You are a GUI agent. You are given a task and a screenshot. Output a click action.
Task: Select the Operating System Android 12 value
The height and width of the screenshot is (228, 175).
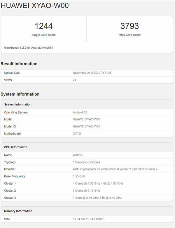(80, 112)
